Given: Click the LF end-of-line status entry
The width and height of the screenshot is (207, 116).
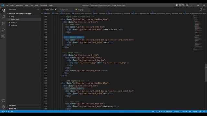Looking at the screenshot, I should pos(190,111).
